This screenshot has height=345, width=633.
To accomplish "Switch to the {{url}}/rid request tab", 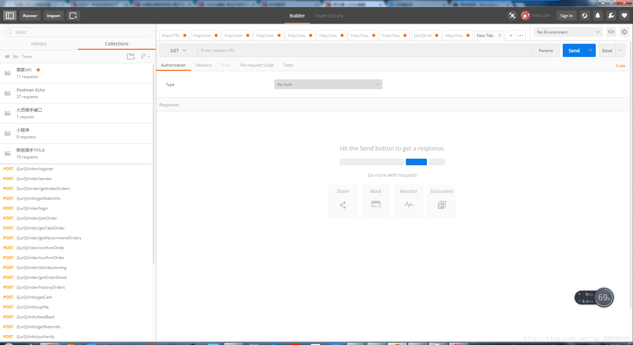I will click(x=426, y=35).
